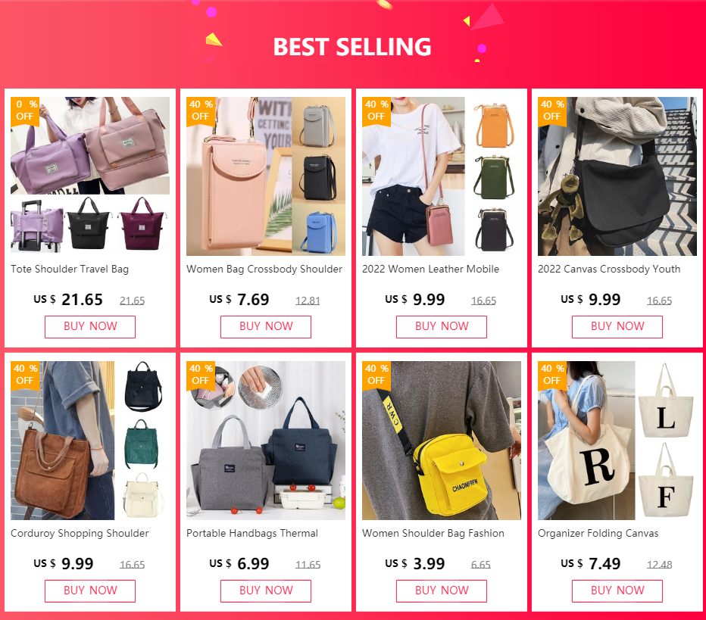
Task: Open the Portable Handbags Thermal title link
Action: point(252,533)
